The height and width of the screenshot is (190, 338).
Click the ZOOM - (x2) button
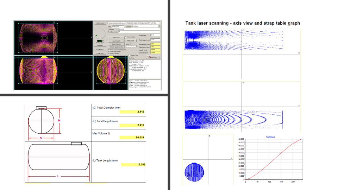(x=100, y=53)
